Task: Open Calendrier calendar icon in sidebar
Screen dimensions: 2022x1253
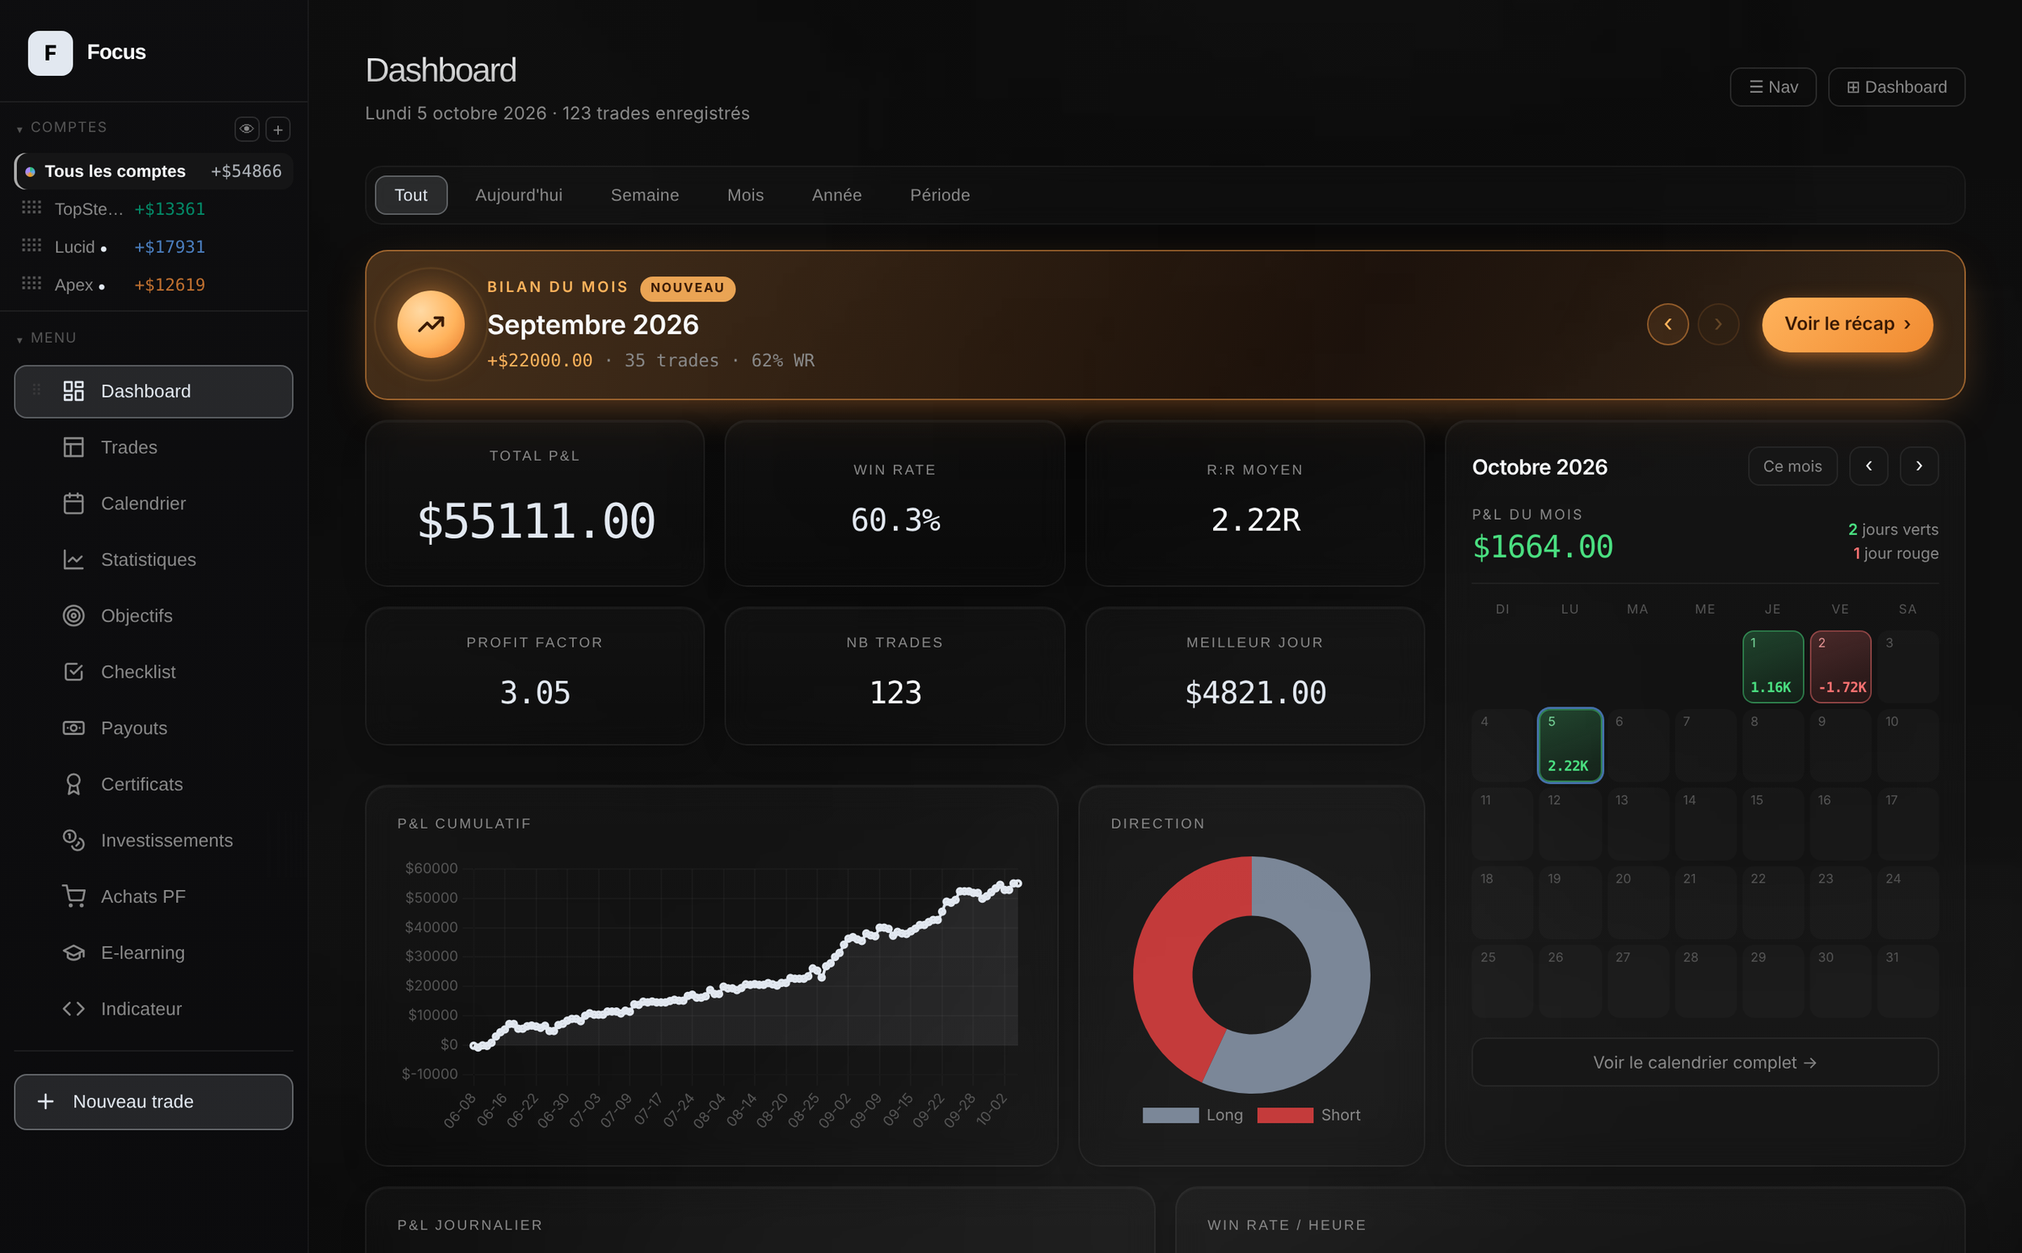Action: [73, 504]
